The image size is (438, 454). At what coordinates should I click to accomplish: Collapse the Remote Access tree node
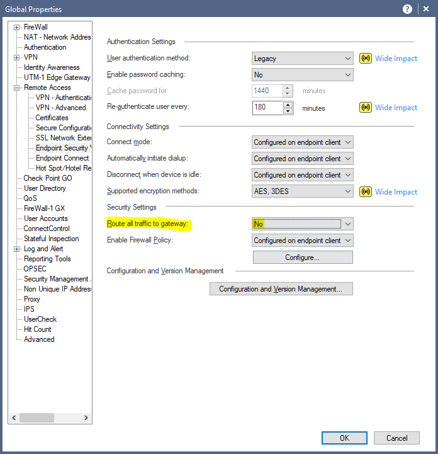[17, 88]
